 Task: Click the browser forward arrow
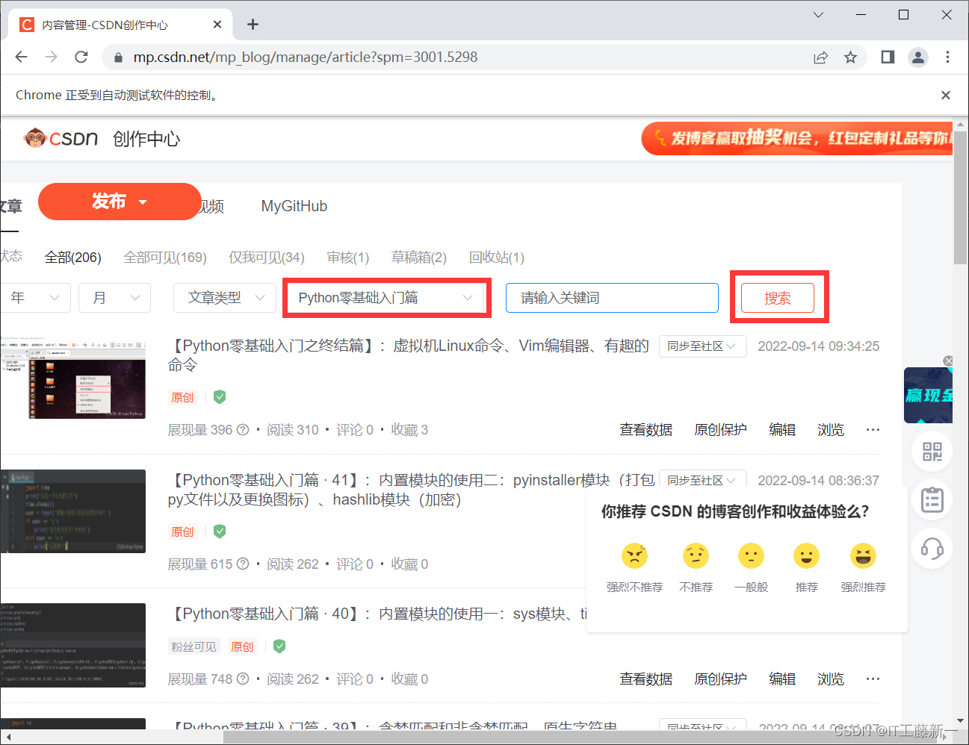point(51,57)
